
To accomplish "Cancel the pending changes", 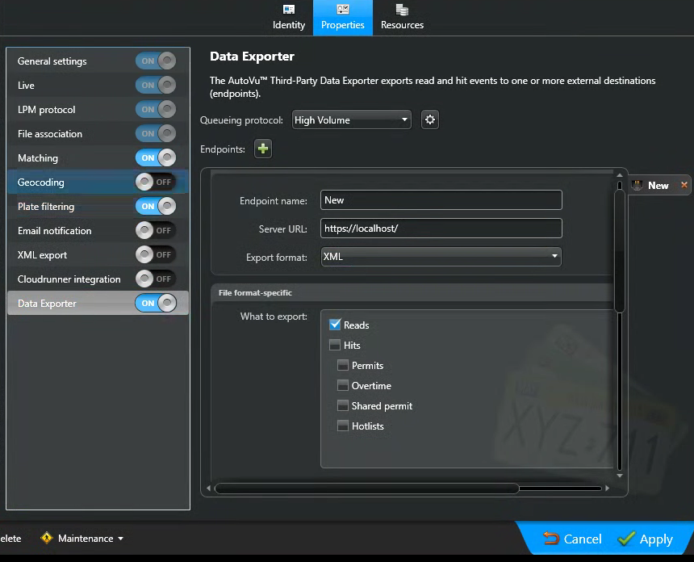I will tap(573, 539).
